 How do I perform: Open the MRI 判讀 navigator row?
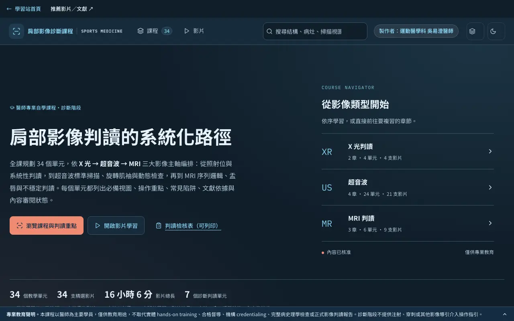click(x=408, y=223)
